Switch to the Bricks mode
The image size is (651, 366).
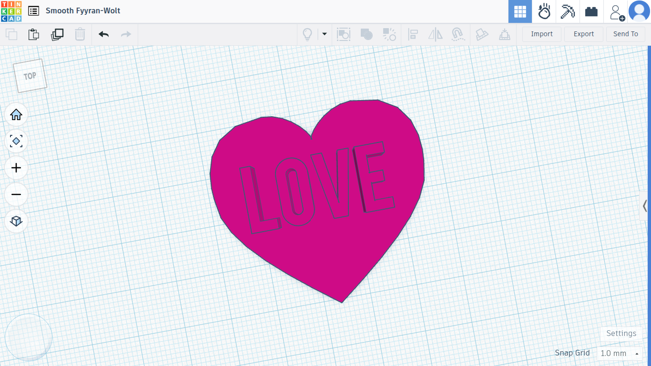591,11
